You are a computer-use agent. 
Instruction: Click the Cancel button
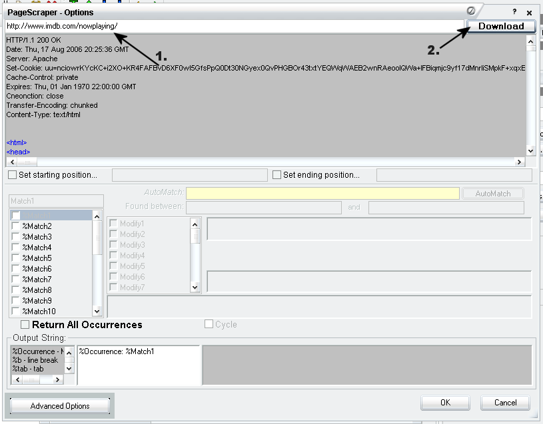tap(505, 403)
